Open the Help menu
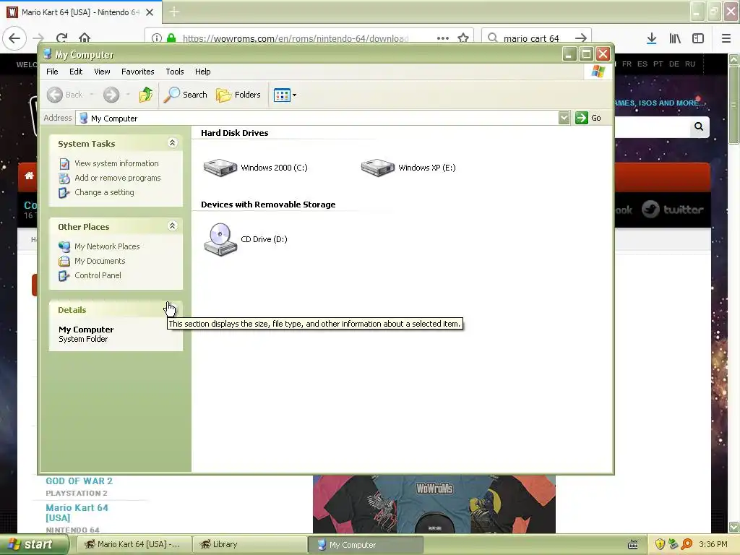The width and height of the screenshot is (740, 555). click(x=203, y=72)
